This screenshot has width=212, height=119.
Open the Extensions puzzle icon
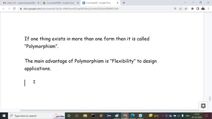(192, 9)
